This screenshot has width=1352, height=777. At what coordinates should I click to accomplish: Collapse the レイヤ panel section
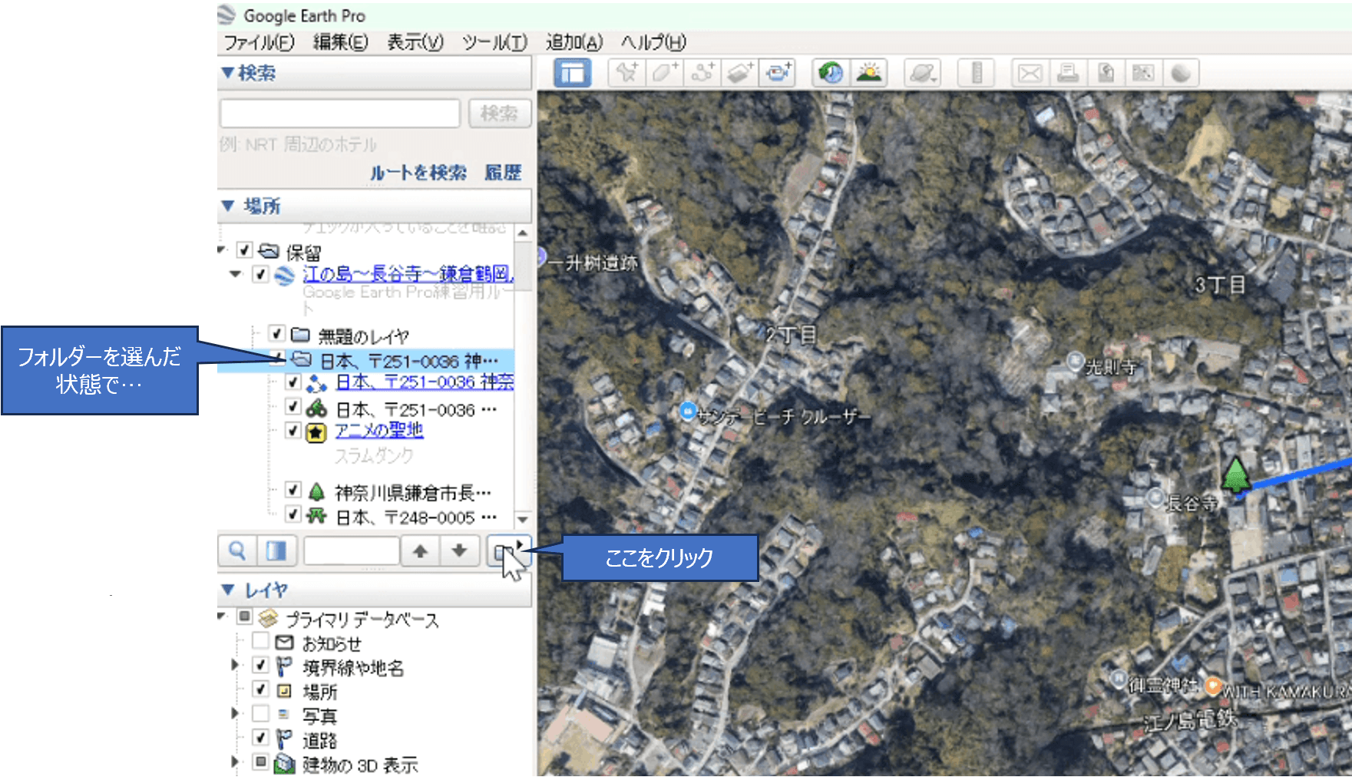[x=227, y=590]
